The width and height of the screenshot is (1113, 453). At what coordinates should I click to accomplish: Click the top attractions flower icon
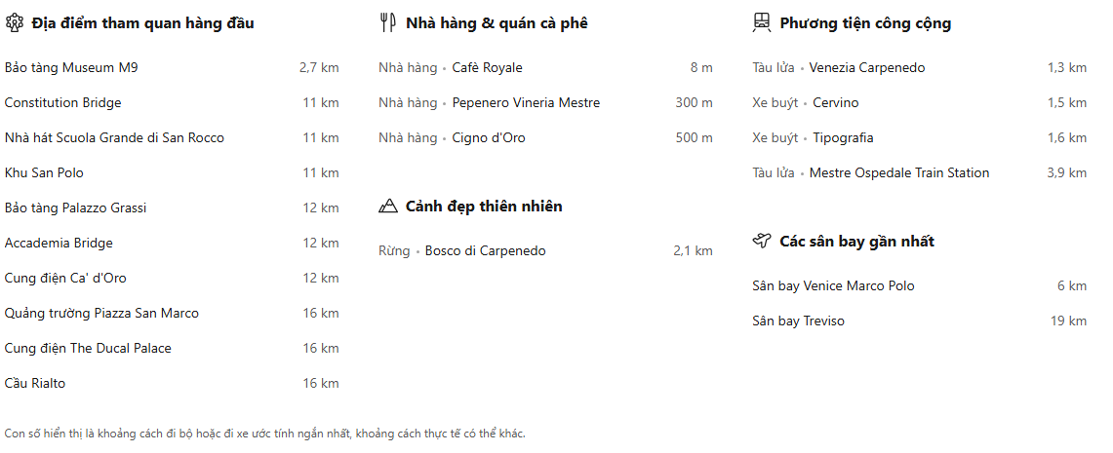coord(14,22)
